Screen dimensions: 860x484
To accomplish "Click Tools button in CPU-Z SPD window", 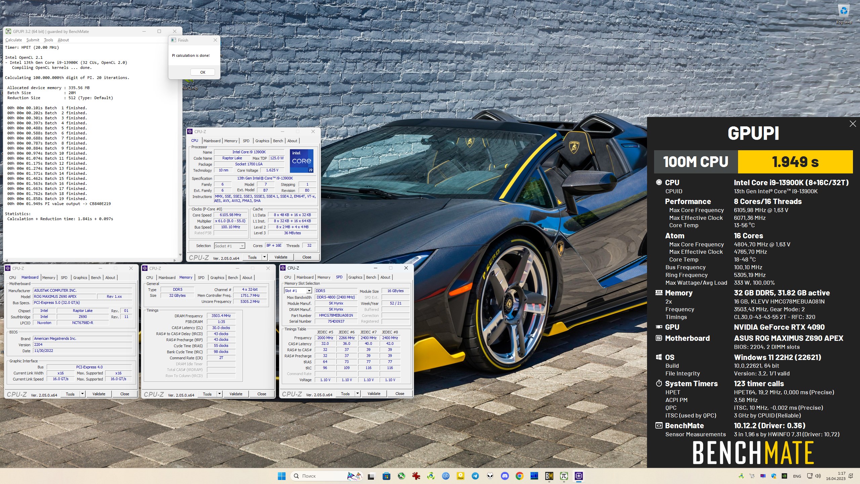I will click(x=345, y=394).
